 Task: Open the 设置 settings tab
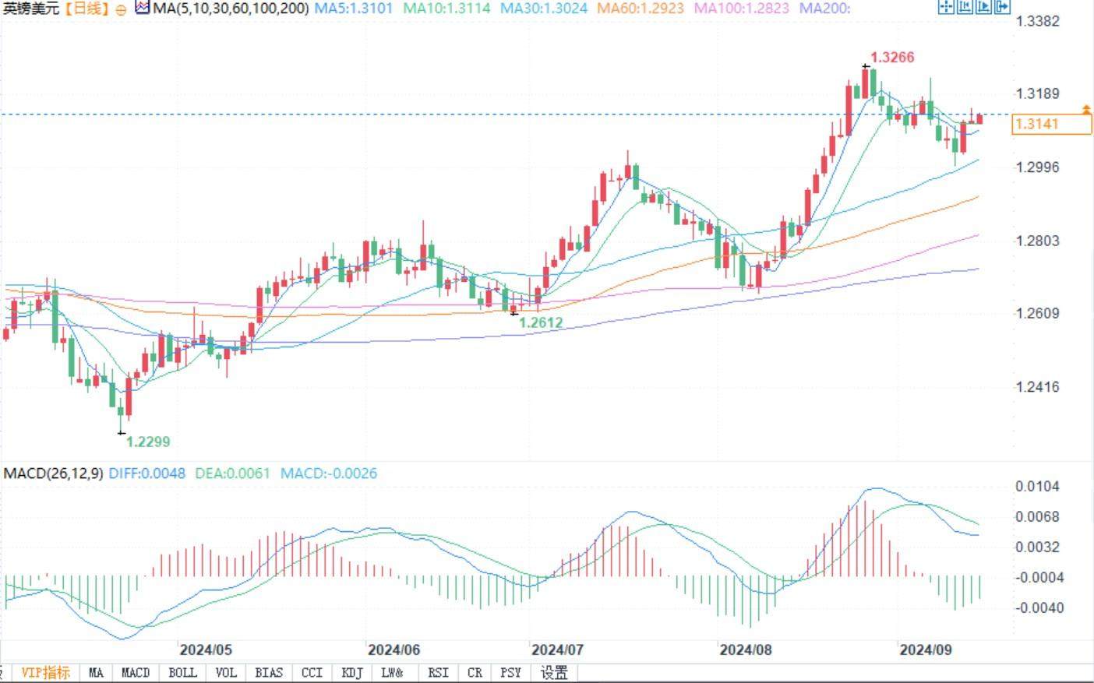(554, 673)
